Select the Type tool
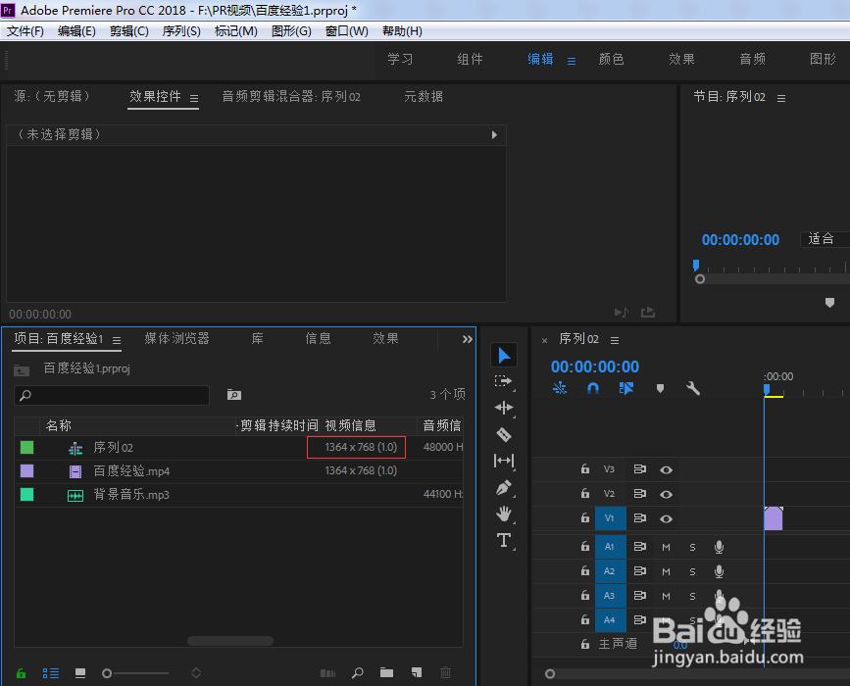850x686 pixels. point(504,540)
